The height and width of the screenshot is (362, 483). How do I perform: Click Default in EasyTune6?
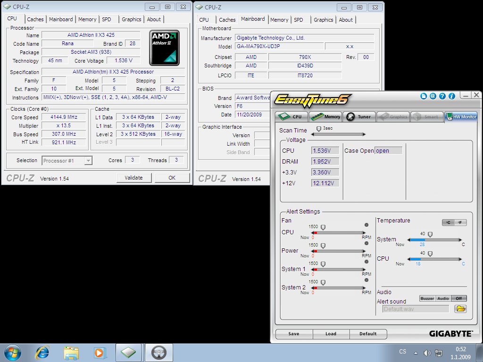tap(368, 334)
